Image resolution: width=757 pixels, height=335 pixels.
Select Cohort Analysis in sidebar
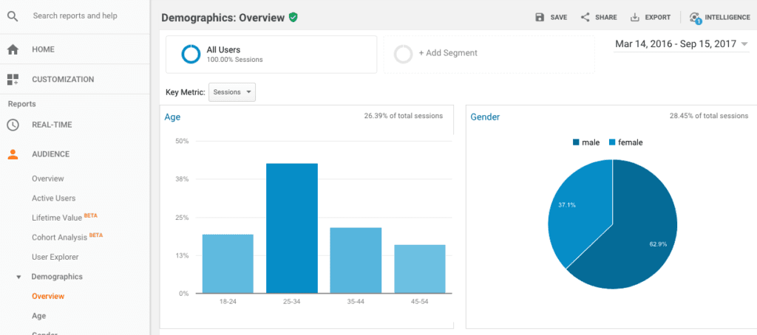[58, 238]
